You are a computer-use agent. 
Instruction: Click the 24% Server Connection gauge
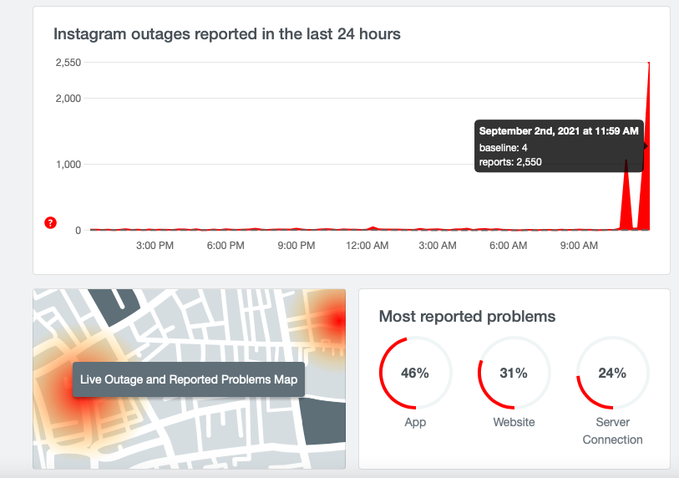[612, 373]
